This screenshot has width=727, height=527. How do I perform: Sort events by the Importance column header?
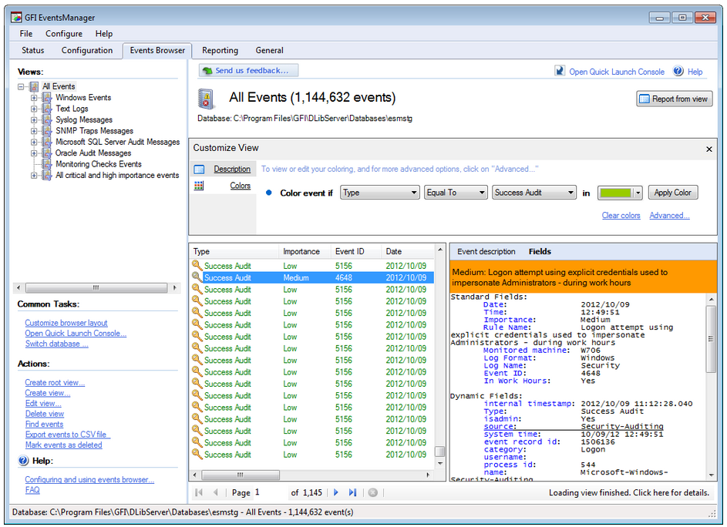(305, 252)
